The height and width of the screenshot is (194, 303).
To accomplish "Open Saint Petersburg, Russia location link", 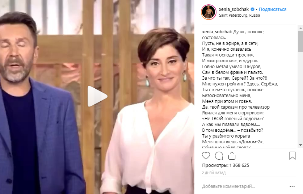I will click(239, 15).
